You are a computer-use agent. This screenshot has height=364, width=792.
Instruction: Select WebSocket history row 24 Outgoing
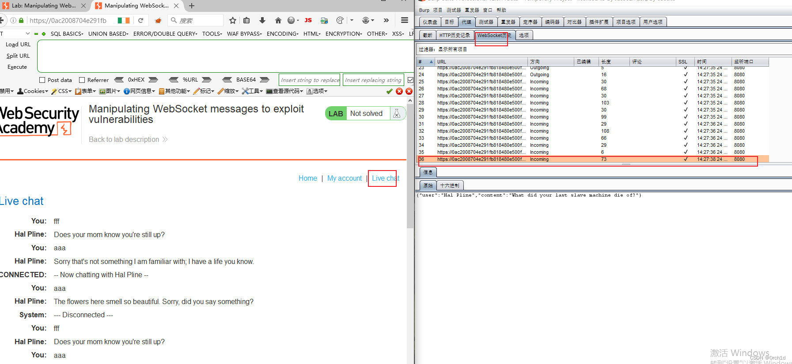coord(593,74)
